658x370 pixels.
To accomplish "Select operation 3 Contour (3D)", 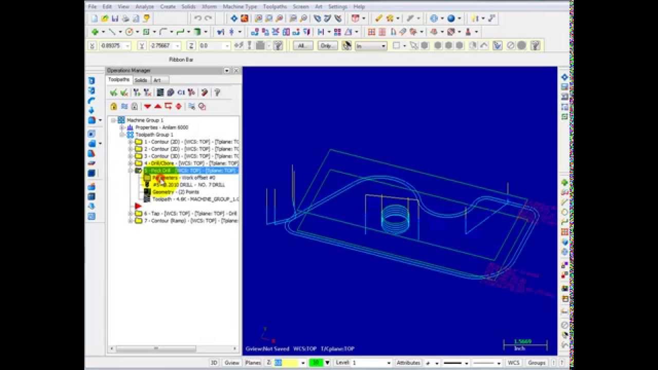I will 191,156.
